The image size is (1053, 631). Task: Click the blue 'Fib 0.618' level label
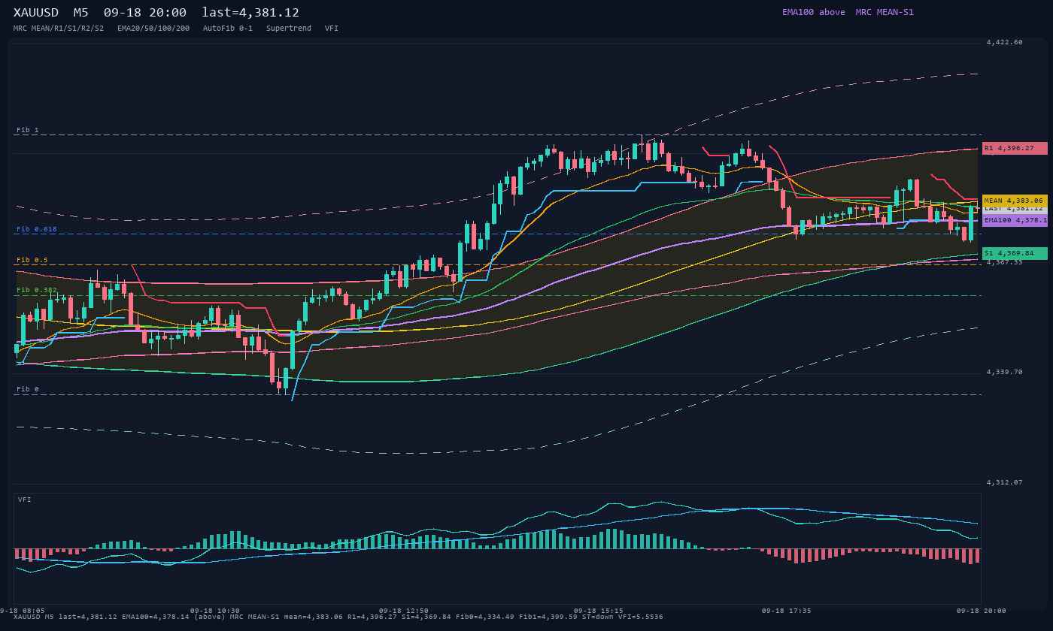point(37,229)
